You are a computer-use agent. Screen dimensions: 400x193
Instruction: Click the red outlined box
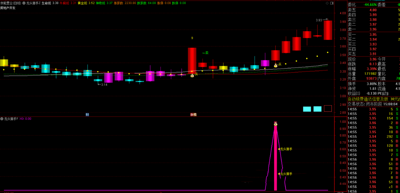[328, 108]
